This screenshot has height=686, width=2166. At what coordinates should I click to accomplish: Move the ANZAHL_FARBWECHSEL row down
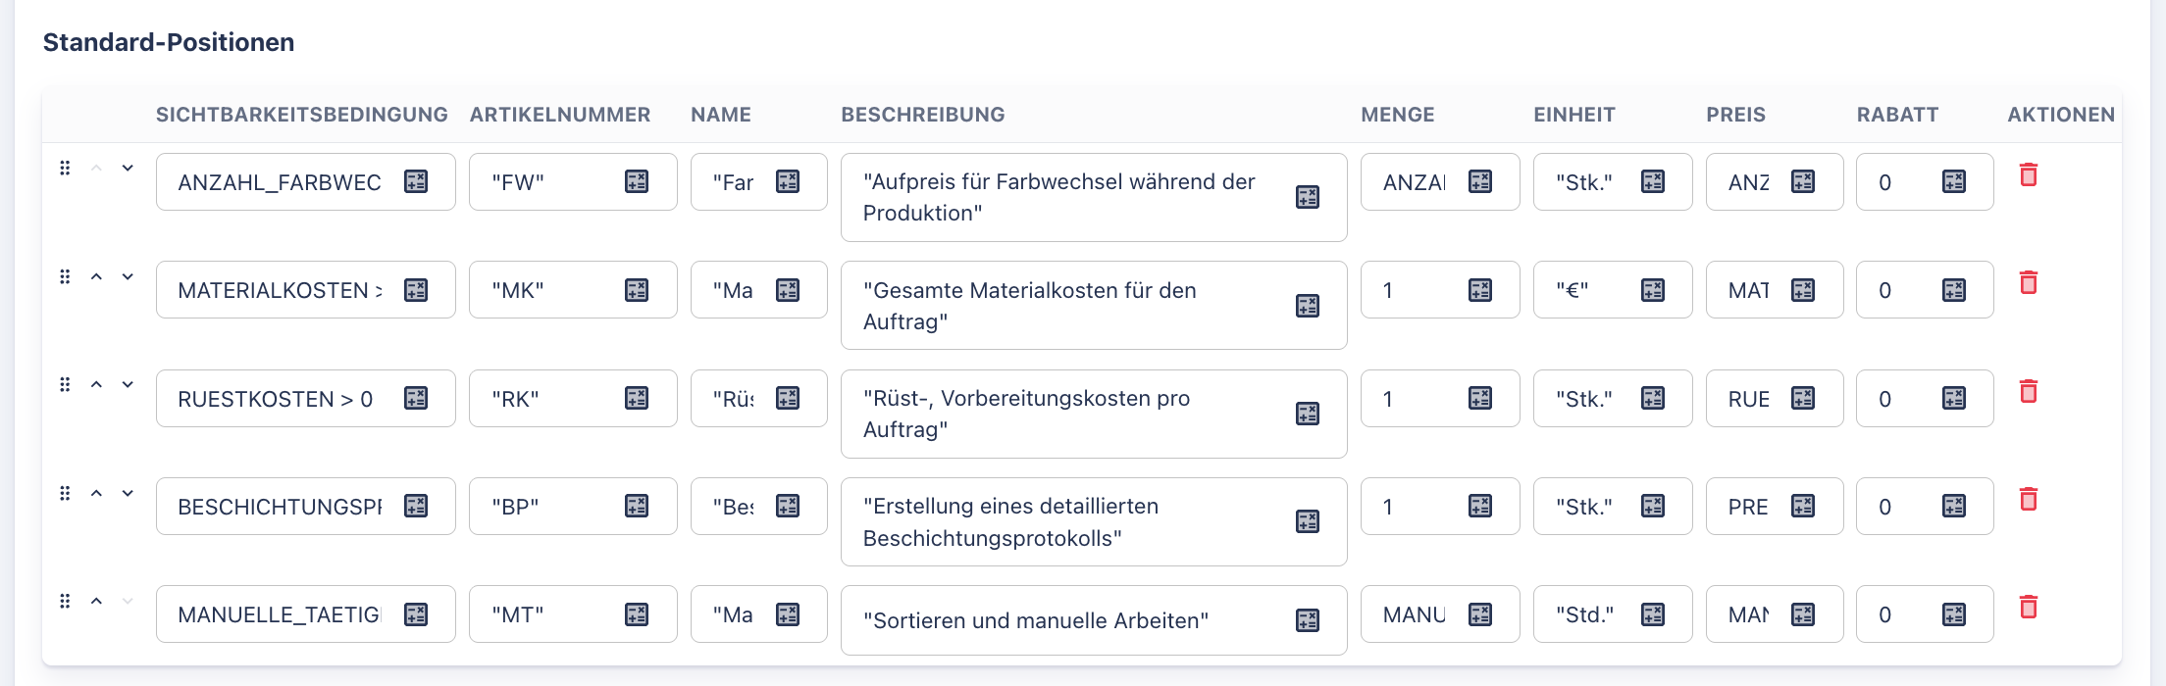128,168
